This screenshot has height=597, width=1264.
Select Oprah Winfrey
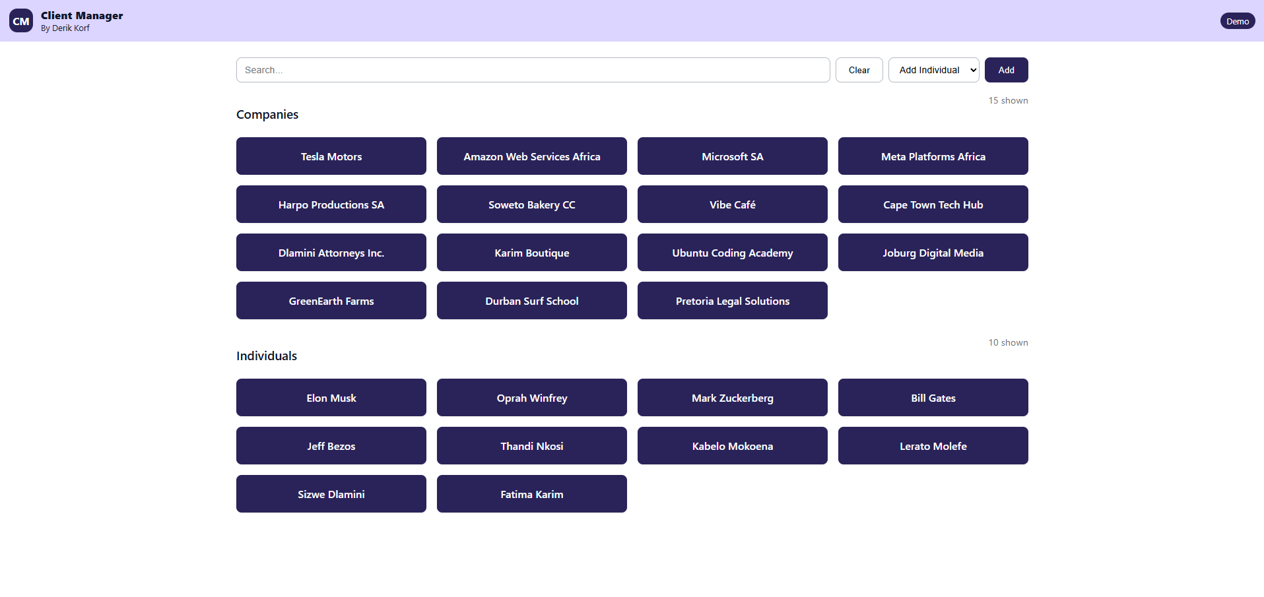click(x=532, y=398)
